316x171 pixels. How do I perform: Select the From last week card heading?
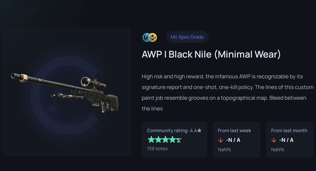234,130
